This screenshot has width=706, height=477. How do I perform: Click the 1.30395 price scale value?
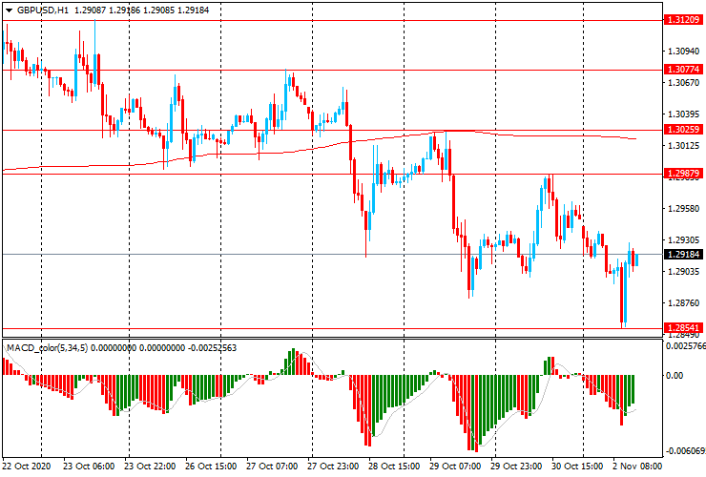pos(684,114)
